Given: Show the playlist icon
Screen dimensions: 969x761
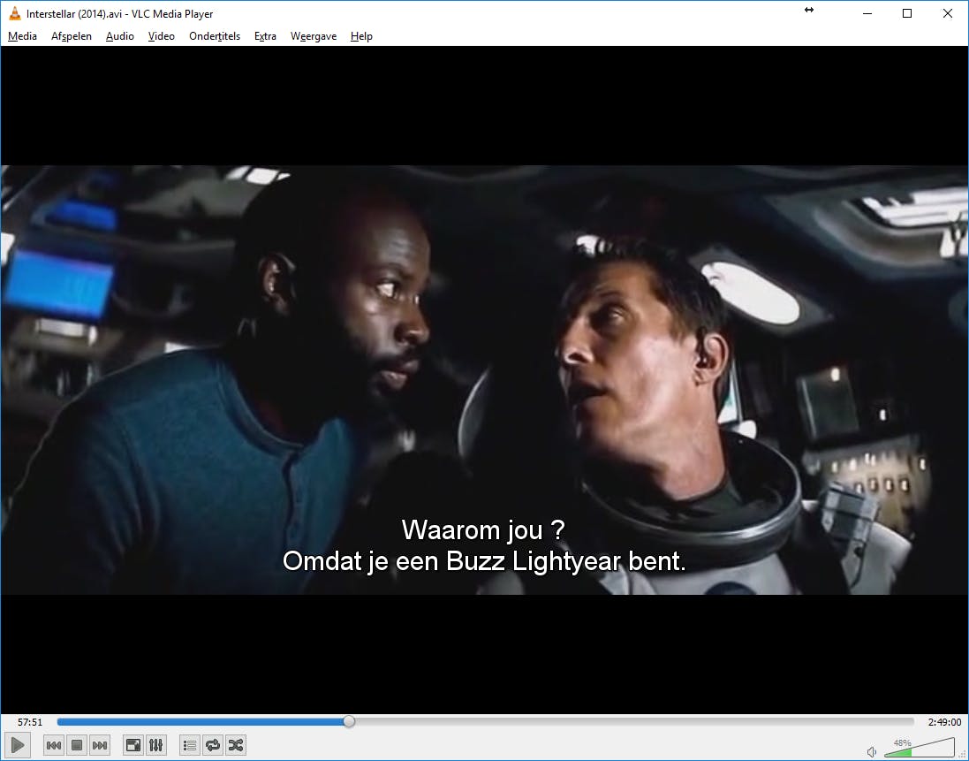Looking at the screenshot, I should tap(190, 746).
